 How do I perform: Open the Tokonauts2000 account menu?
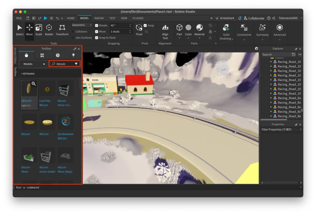pyautogui.click(x=290, y=18)
